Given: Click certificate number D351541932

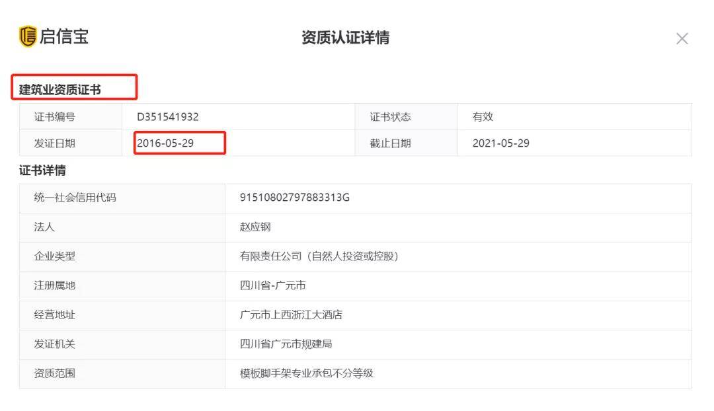Looking at the screenshot, I should click(x=168, y=117).
